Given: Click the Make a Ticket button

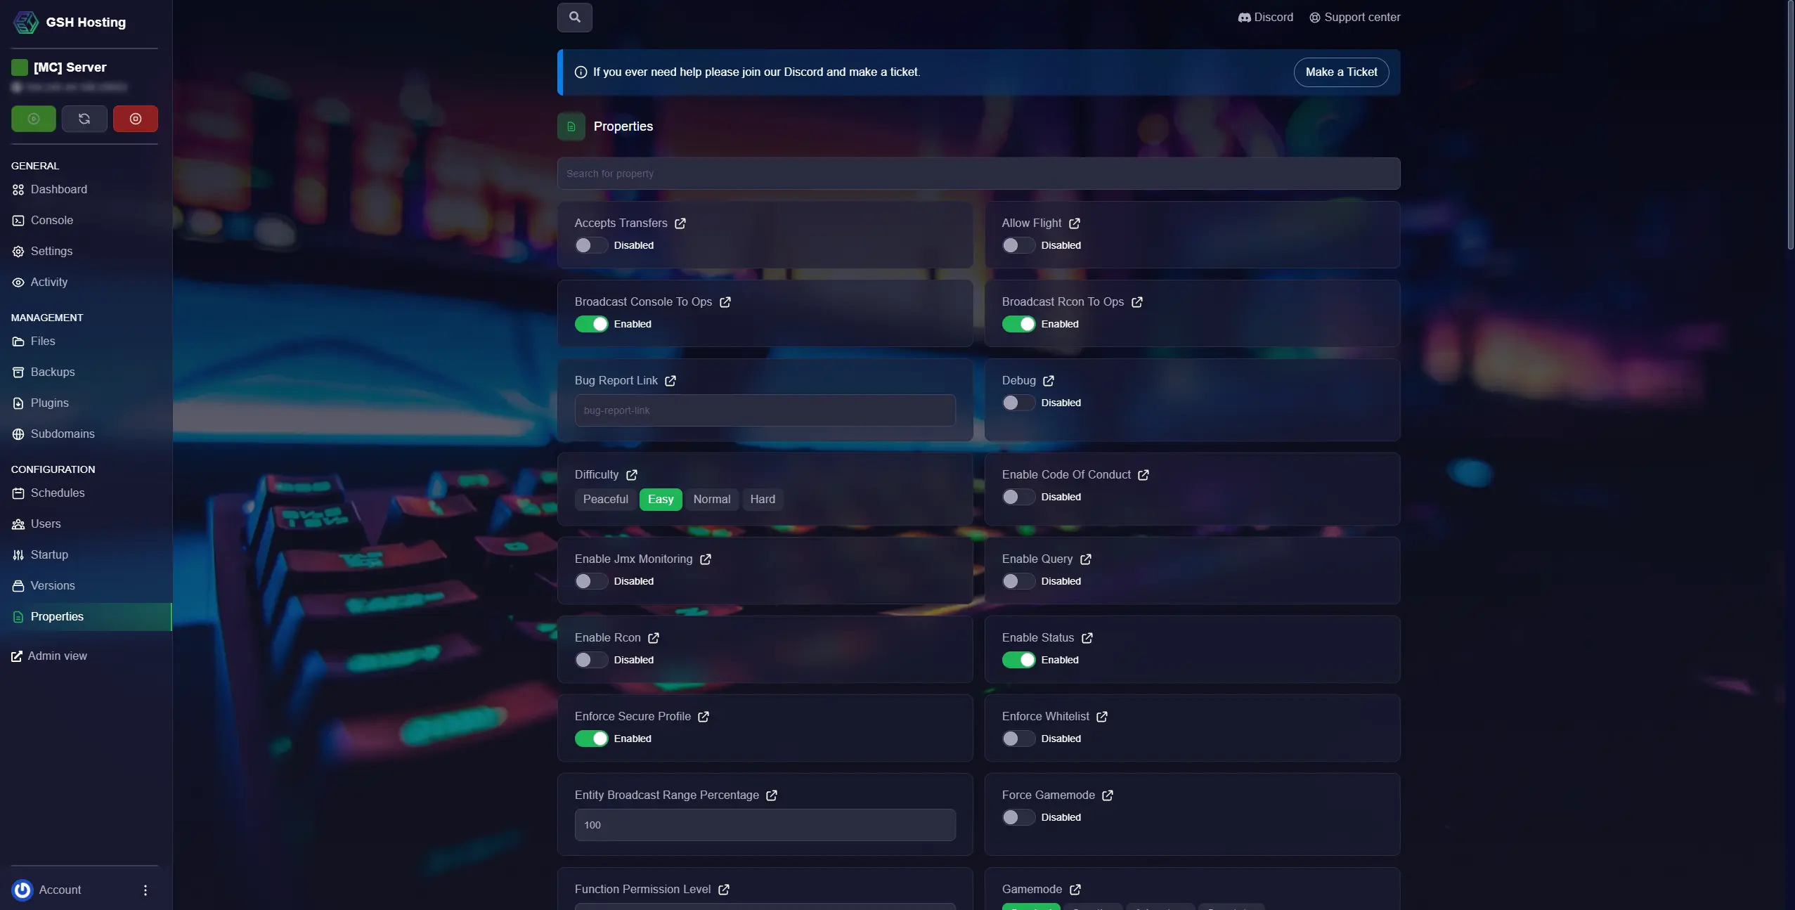Looking at the screenshot, I should tap(1341, 72).
